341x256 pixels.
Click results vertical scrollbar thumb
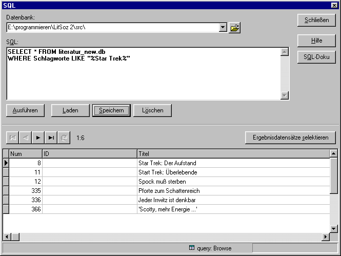[x=334, y=176]
